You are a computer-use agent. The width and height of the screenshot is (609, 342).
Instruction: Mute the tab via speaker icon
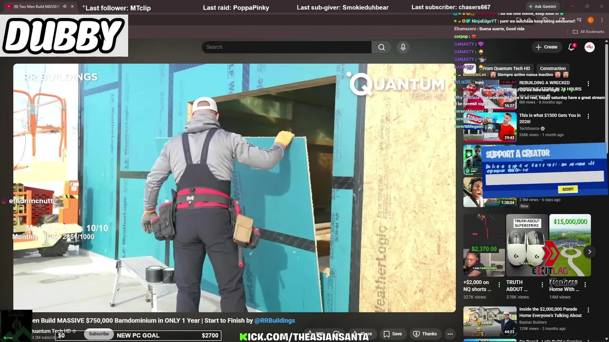pyautogui.click(x=65, y=7)
